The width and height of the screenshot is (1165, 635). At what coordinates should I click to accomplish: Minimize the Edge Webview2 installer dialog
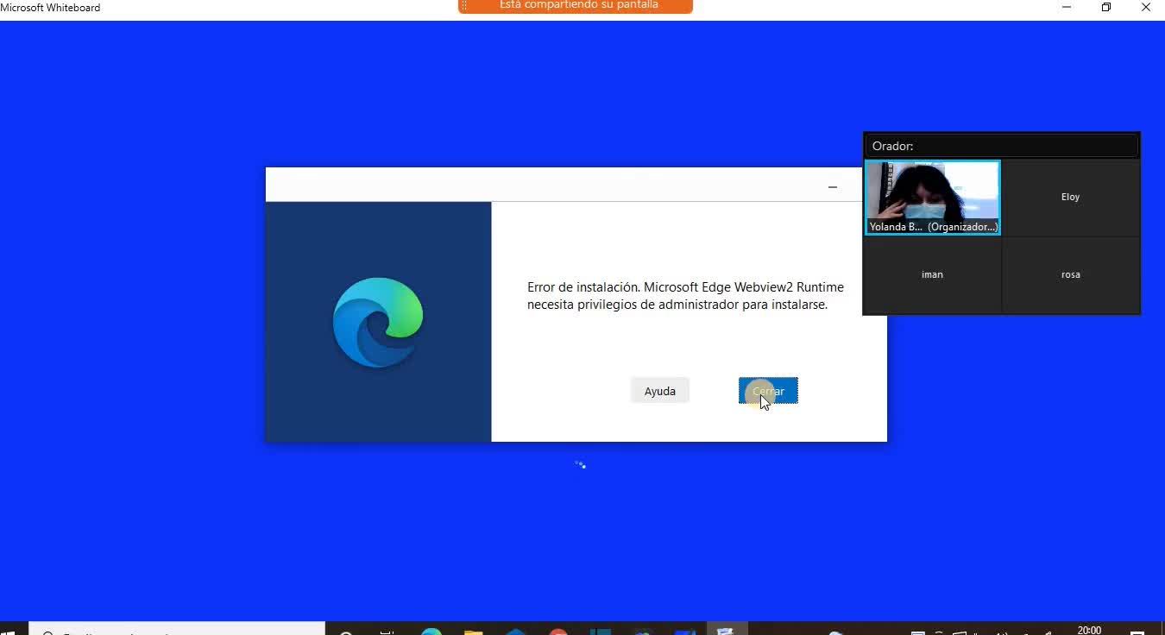click(x=833, y=186)
